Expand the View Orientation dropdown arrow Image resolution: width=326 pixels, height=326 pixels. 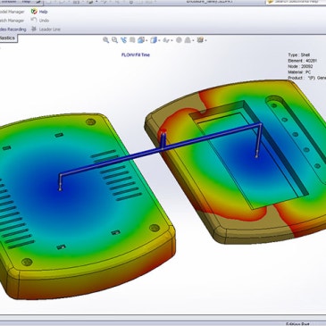[x=146, y=40]
